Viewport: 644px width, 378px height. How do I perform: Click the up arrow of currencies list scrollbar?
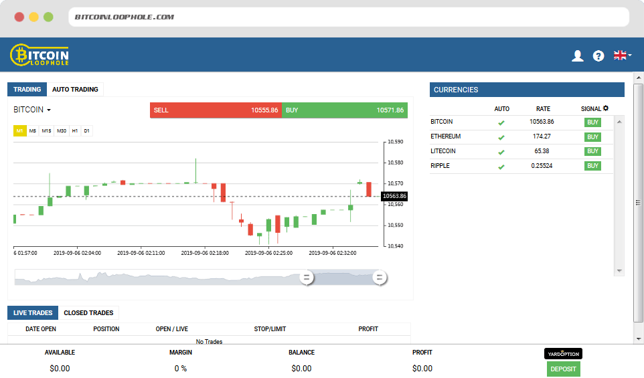point(619,122)
